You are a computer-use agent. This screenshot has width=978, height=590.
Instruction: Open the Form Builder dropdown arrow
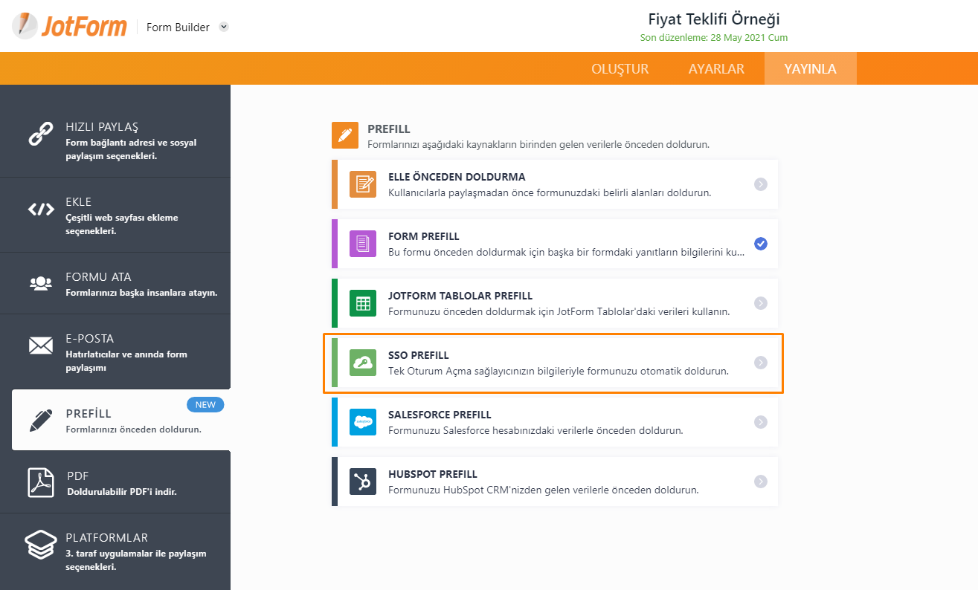tap(224, 27)
